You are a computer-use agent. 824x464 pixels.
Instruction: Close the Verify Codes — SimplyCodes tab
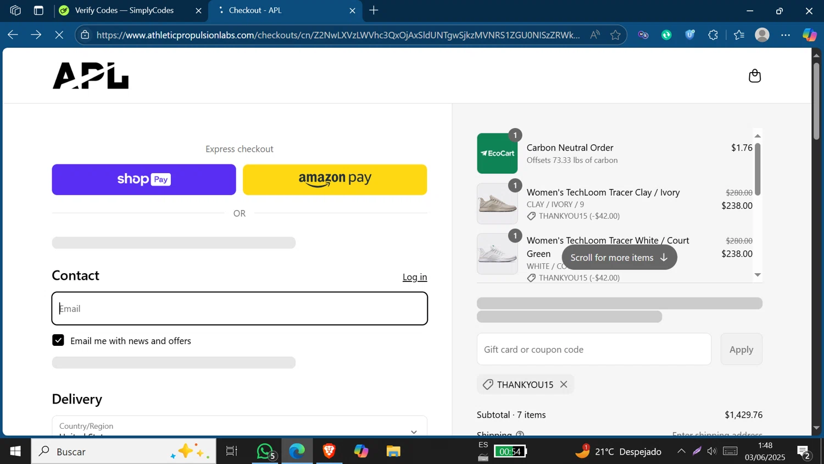click(x=198, y=10)
